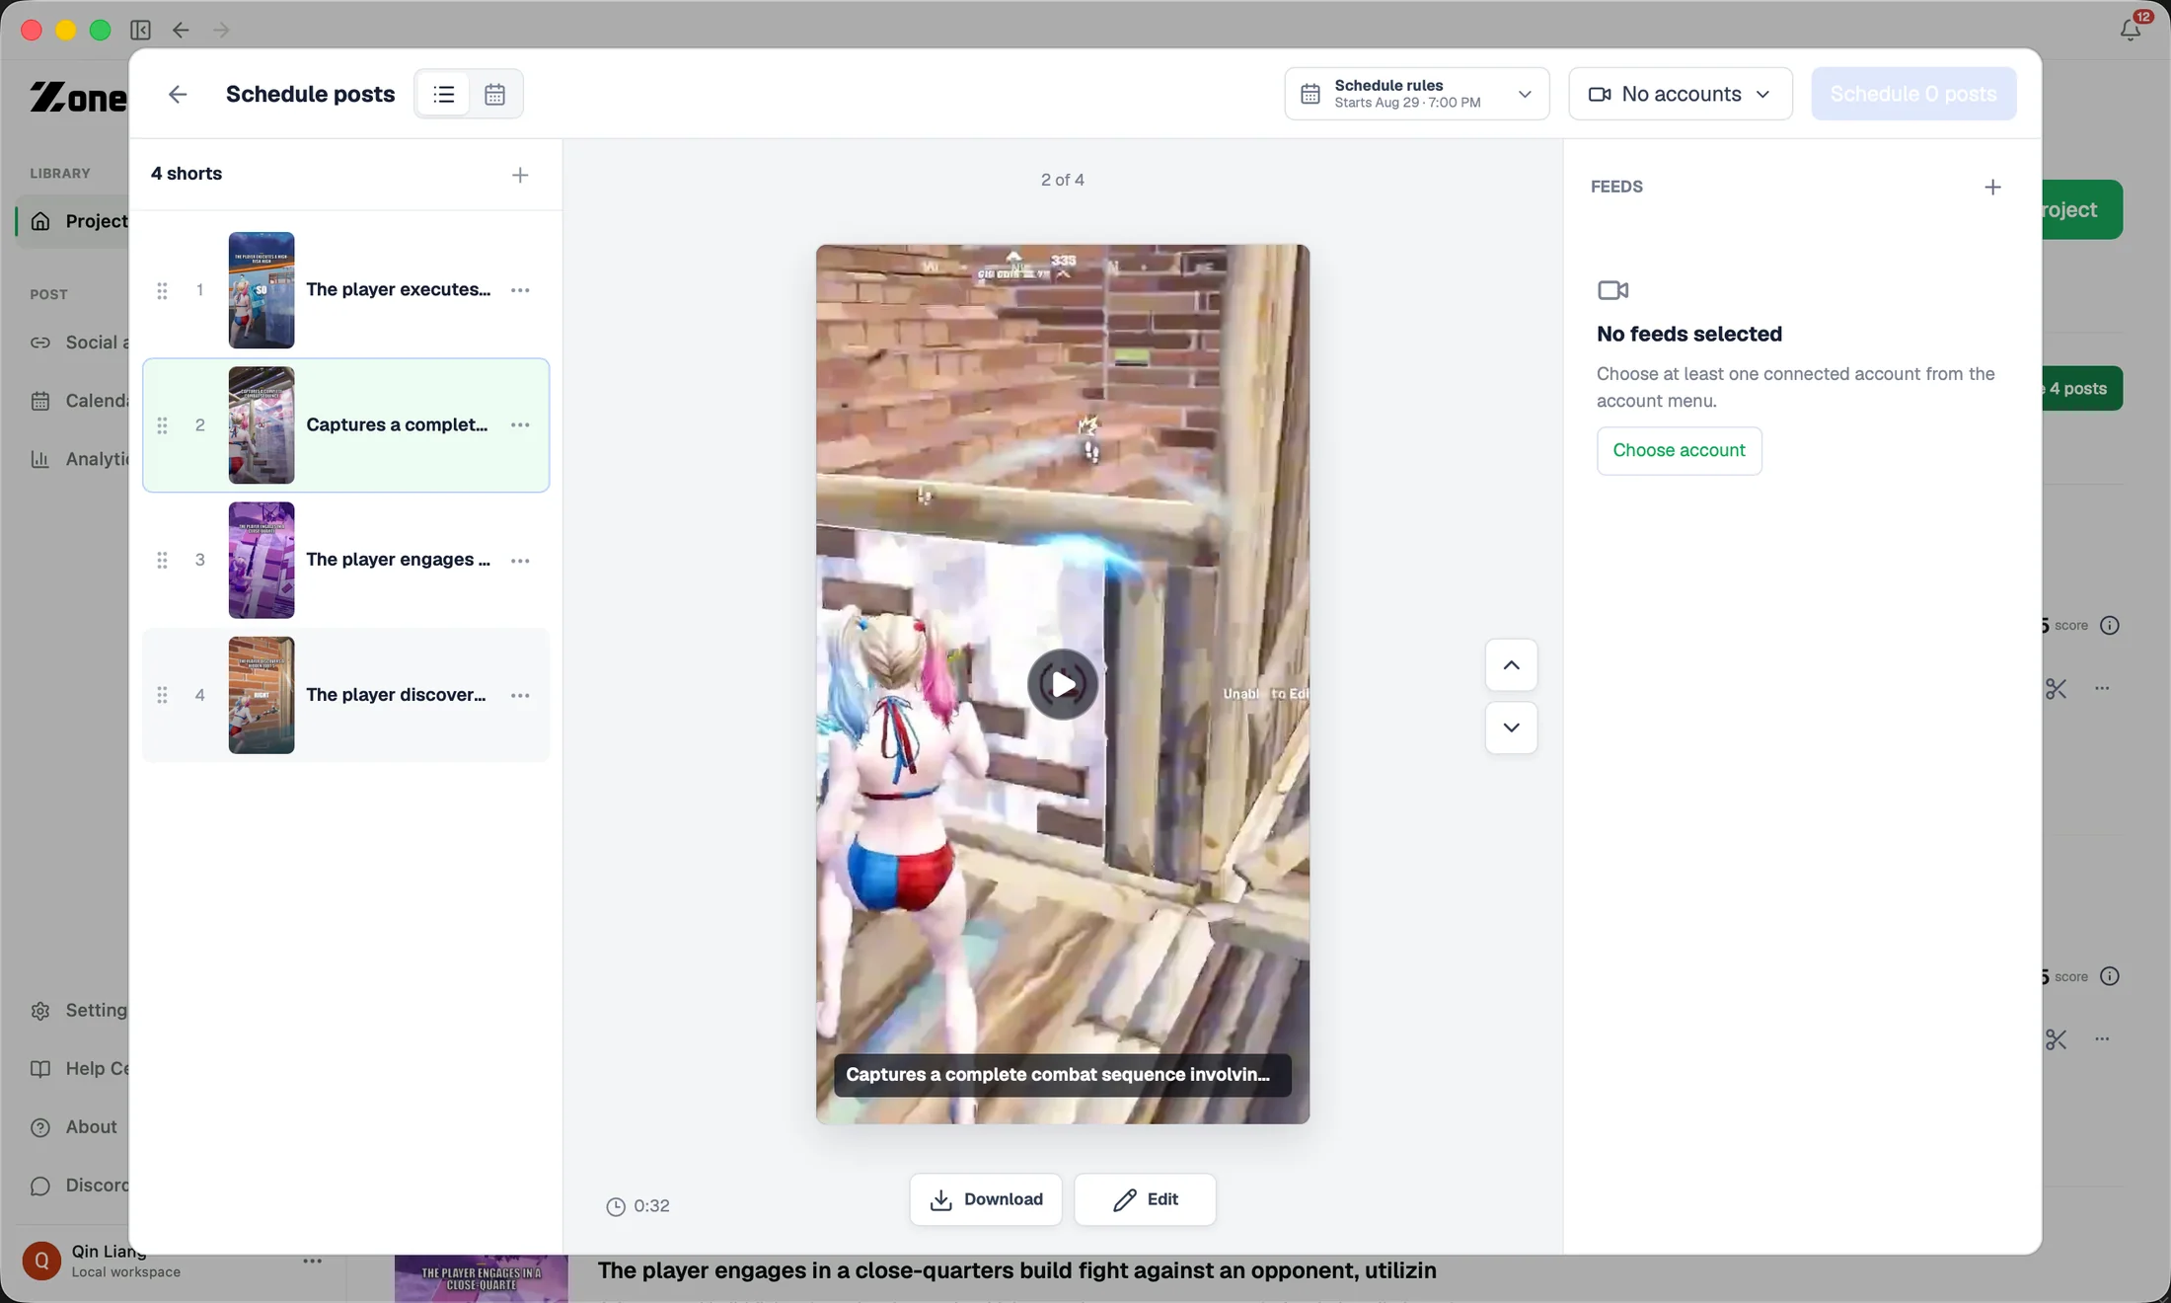This screenshot has height=1303, width=2171.
Task: Grab drag handle for short 3
Action: [162, 561]
